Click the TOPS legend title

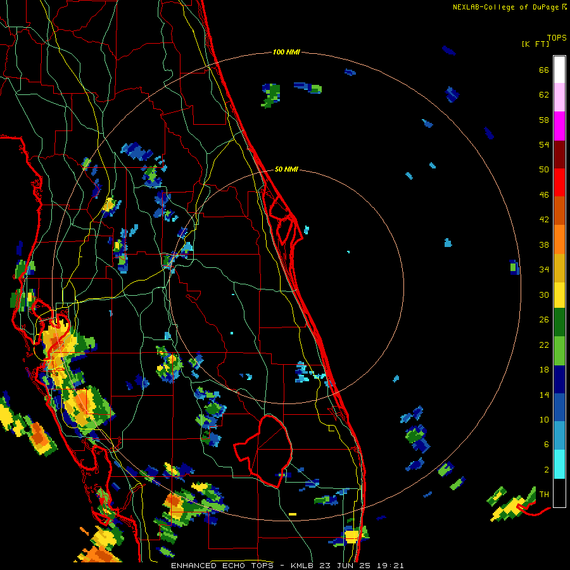click(557, 38)
